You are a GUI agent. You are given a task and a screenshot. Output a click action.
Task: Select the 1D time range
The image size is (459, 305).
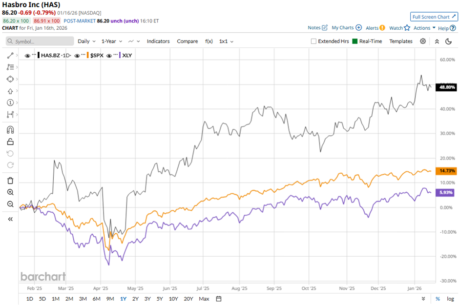(x=30, y=299)
